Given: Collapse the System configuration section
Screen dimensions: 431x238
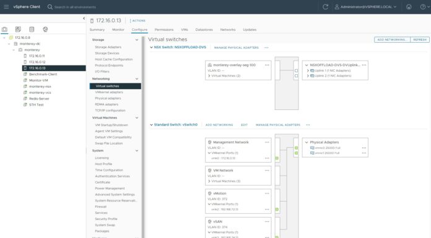Looking at the screenshot, I should click(137, 150).
